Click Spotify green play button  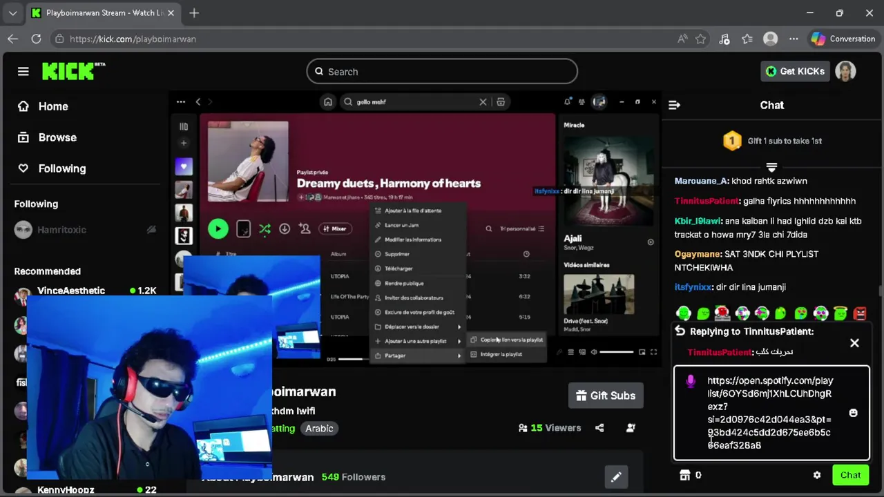click(x=218, y=228)
